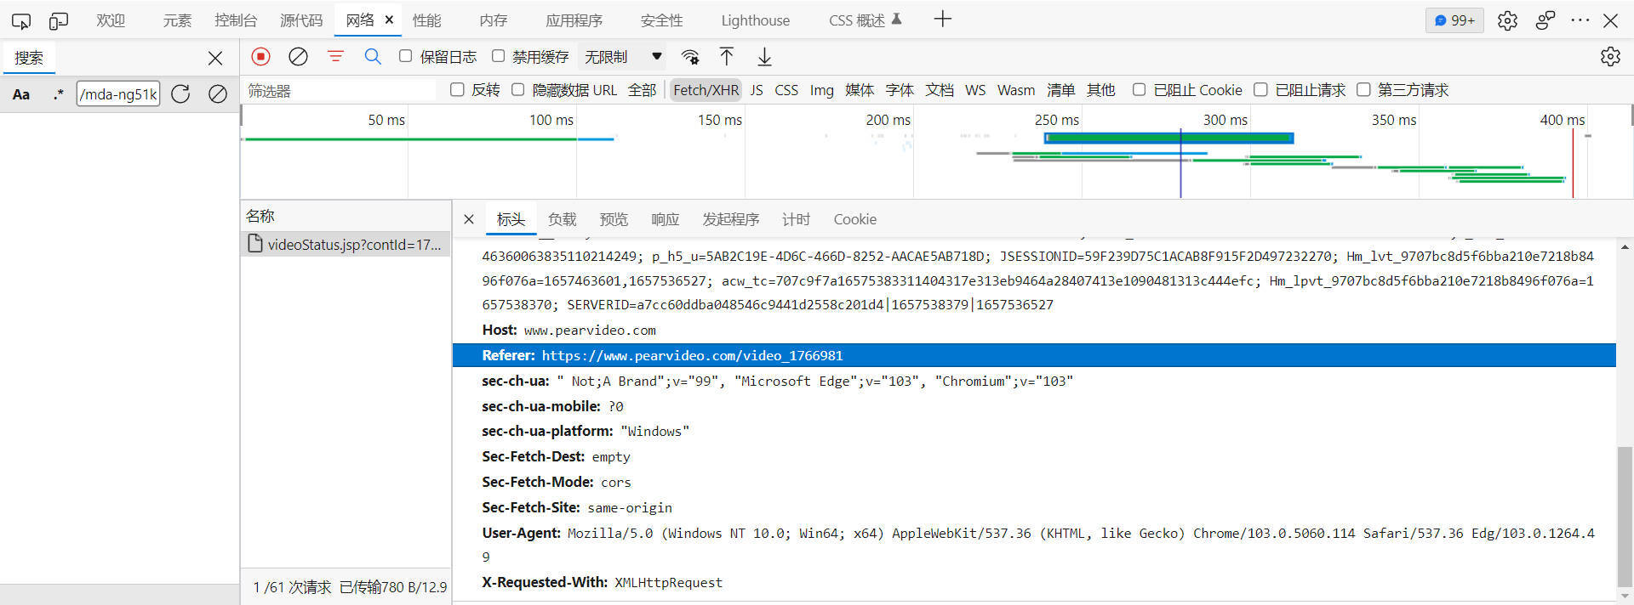Open customize DevTools ellipsis menu
Screen dimensions: 1634x605
pos(1580,20)
